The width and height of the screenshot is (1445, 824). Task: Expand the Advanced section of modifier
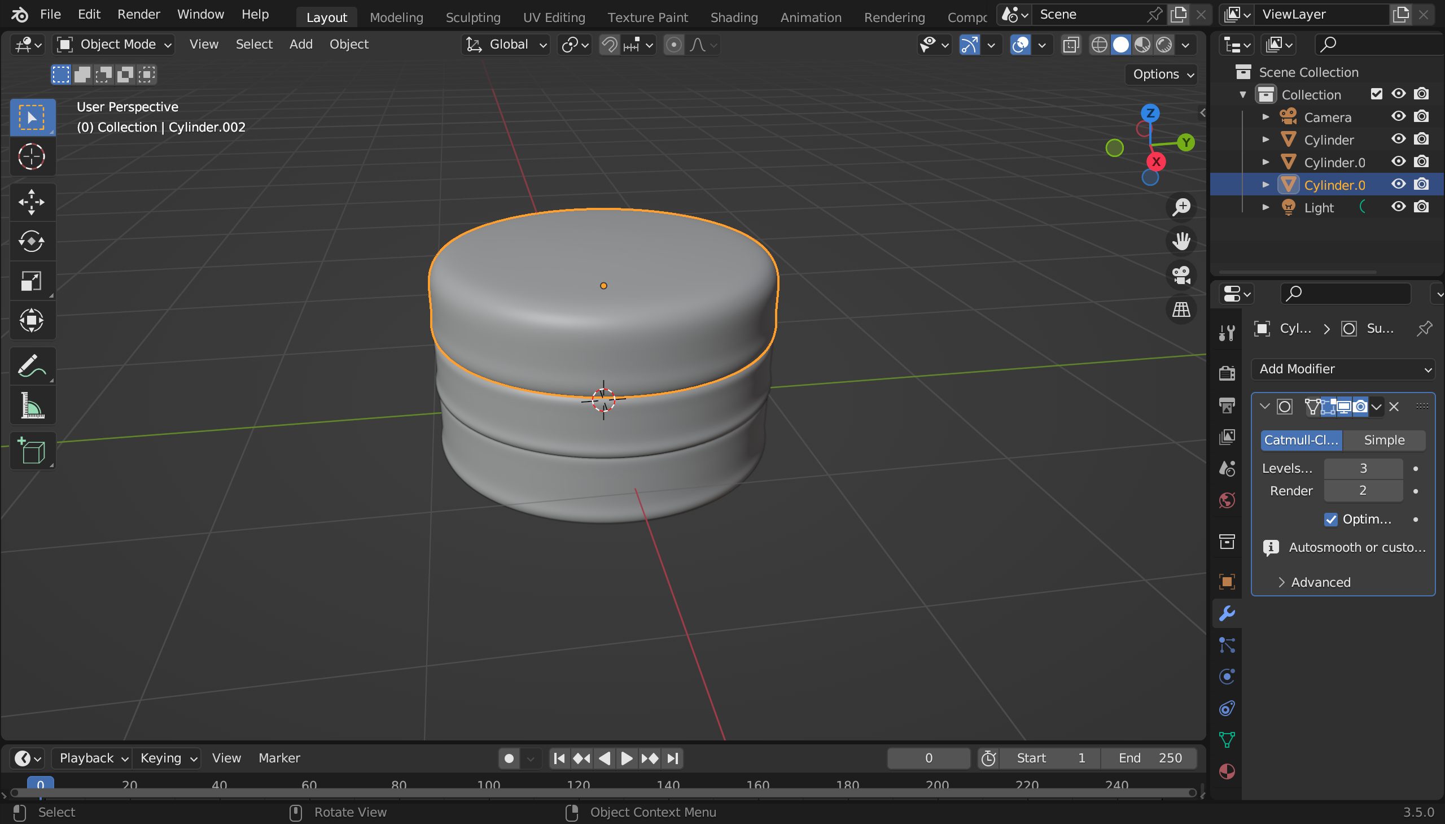click(1315, 582)
